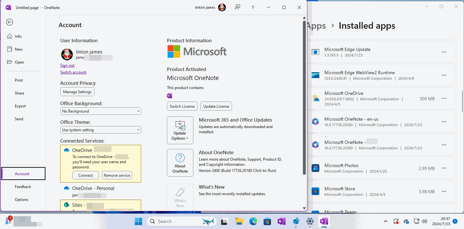This screenshot has width=464, height=229.
Task: Open the volume control in system tray
Action: (x=424, y=221)
